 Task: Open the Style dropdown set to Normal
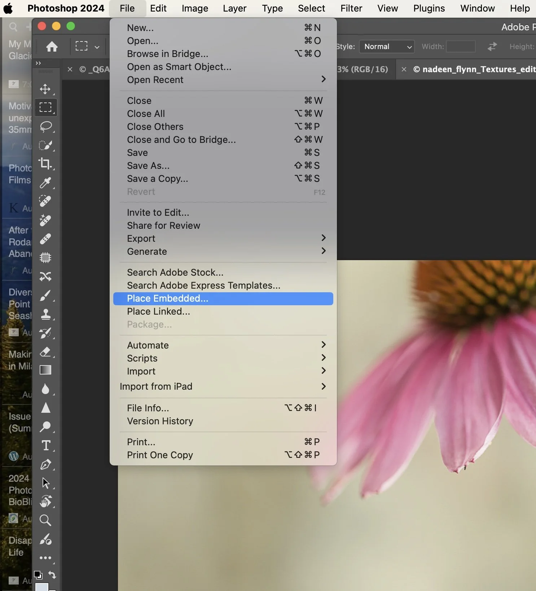click(x=387, y=47)
